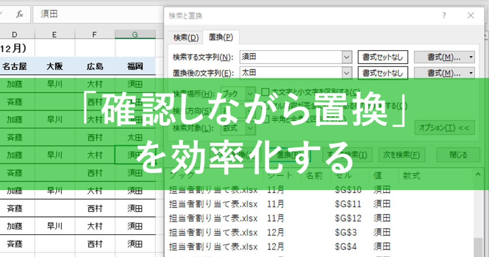Screen dimensions: 489x257
Task: Close the 検索と置換 dialog
Action: (470, 16)
